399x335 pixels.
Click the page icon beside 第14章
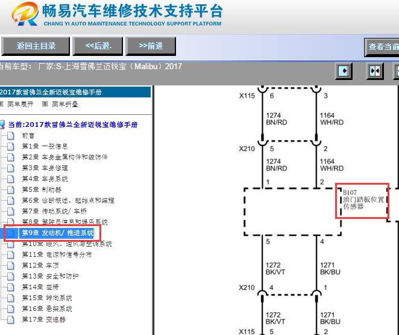click(11, 287)
